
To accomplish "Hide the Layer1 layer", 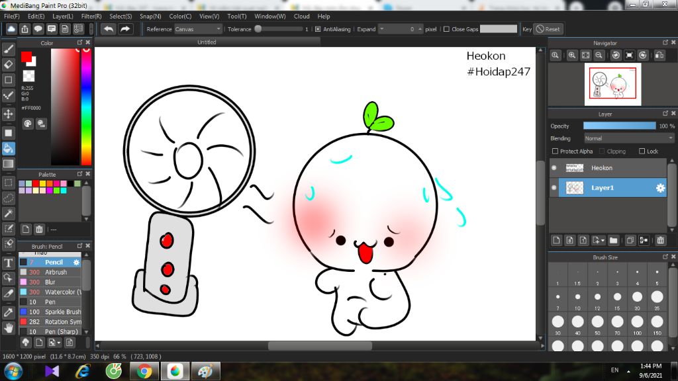I will click(x=554, y=187).
